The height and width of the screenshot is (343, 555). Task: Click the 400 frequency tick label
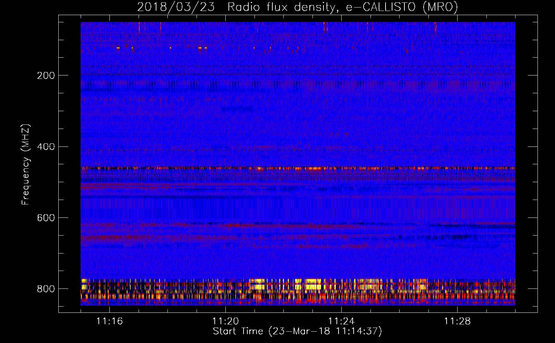[46, 147]
